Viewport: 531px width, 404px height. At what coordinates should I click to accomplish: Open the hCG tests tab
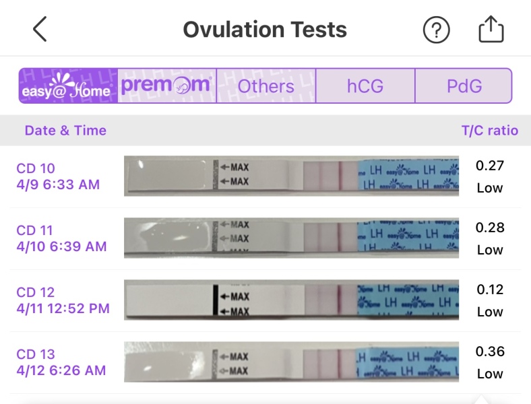pyautogui.click(x=365, y=86)
